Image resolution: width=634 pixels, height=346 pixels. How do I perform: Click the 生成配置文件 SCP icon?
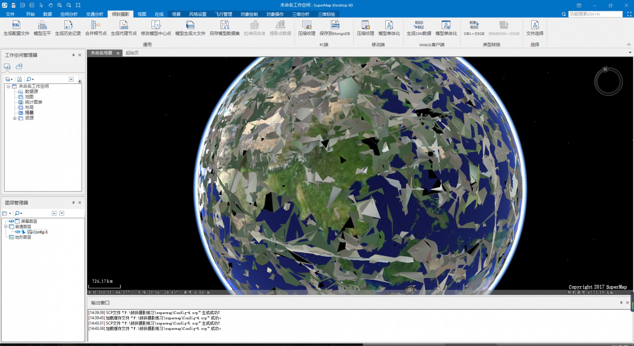click(x=16, y=25)
